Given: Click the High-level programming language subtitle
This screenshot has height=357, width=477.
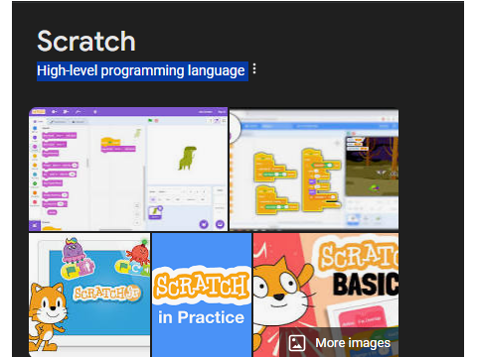Looking at the screenshot, I should [141, 70].
